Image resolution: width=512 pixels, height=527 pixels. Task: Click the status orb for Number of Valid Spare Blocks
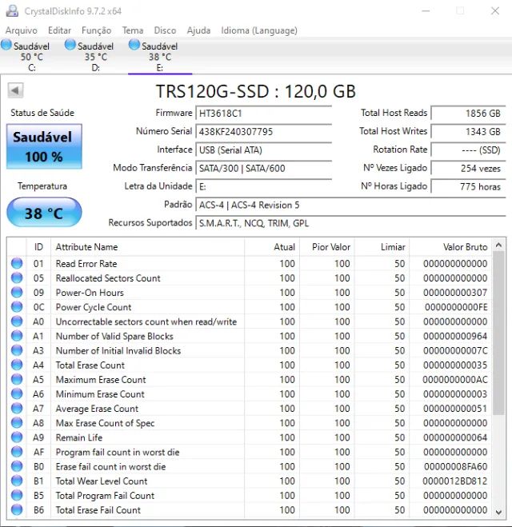(17, 336)
